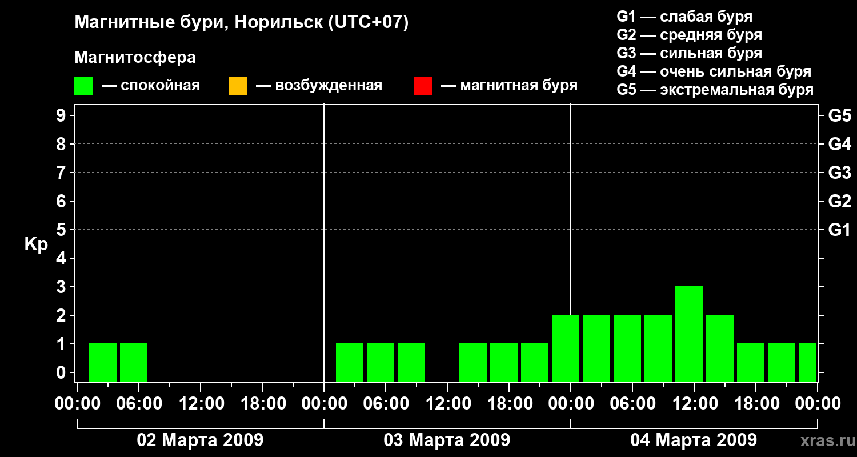Click the first green bar on 02 Марта

tap(103, 362)
